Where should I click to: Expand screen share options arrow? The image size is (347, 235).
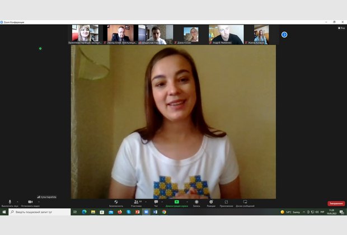[x=187, y=202]
